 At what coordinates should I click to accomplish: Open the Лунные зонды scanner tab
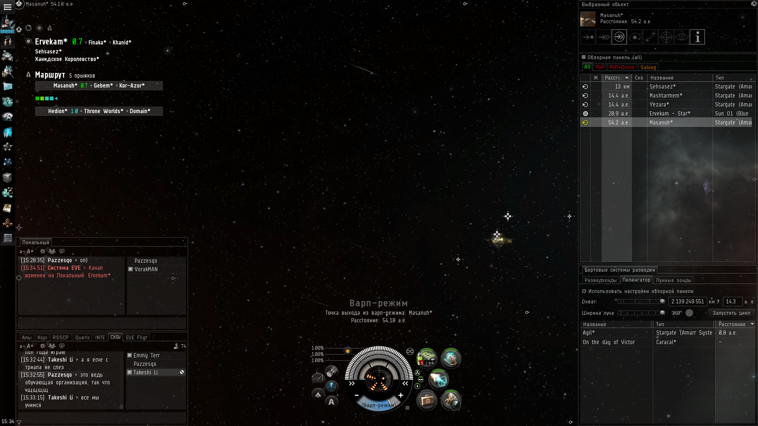tap(674, 280)
